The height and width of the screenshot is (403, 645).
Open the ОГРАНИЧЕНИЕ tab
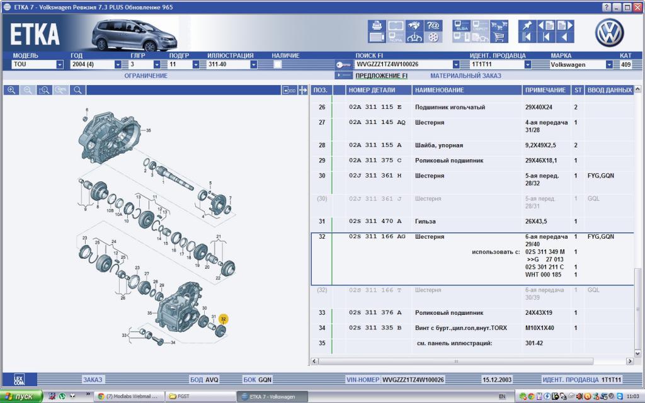pos(146,76)
